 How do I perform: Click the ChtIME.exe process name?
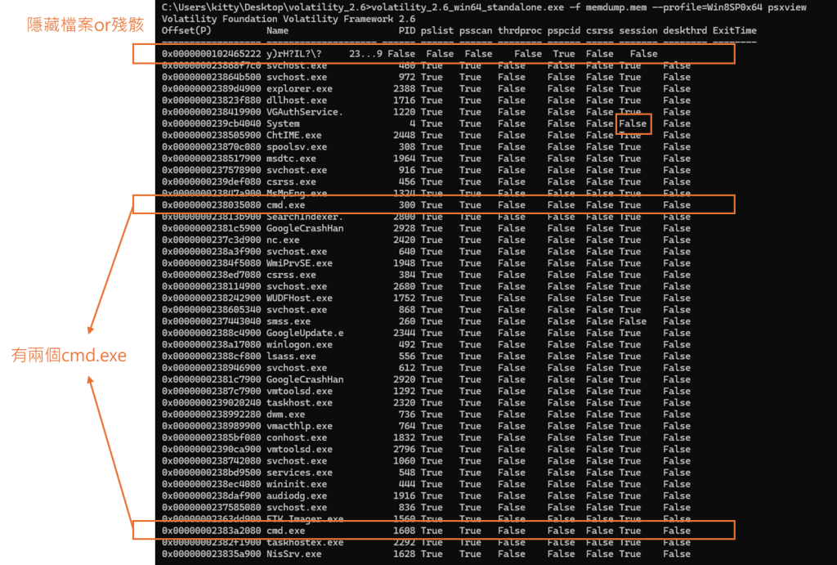click(294, 136)
